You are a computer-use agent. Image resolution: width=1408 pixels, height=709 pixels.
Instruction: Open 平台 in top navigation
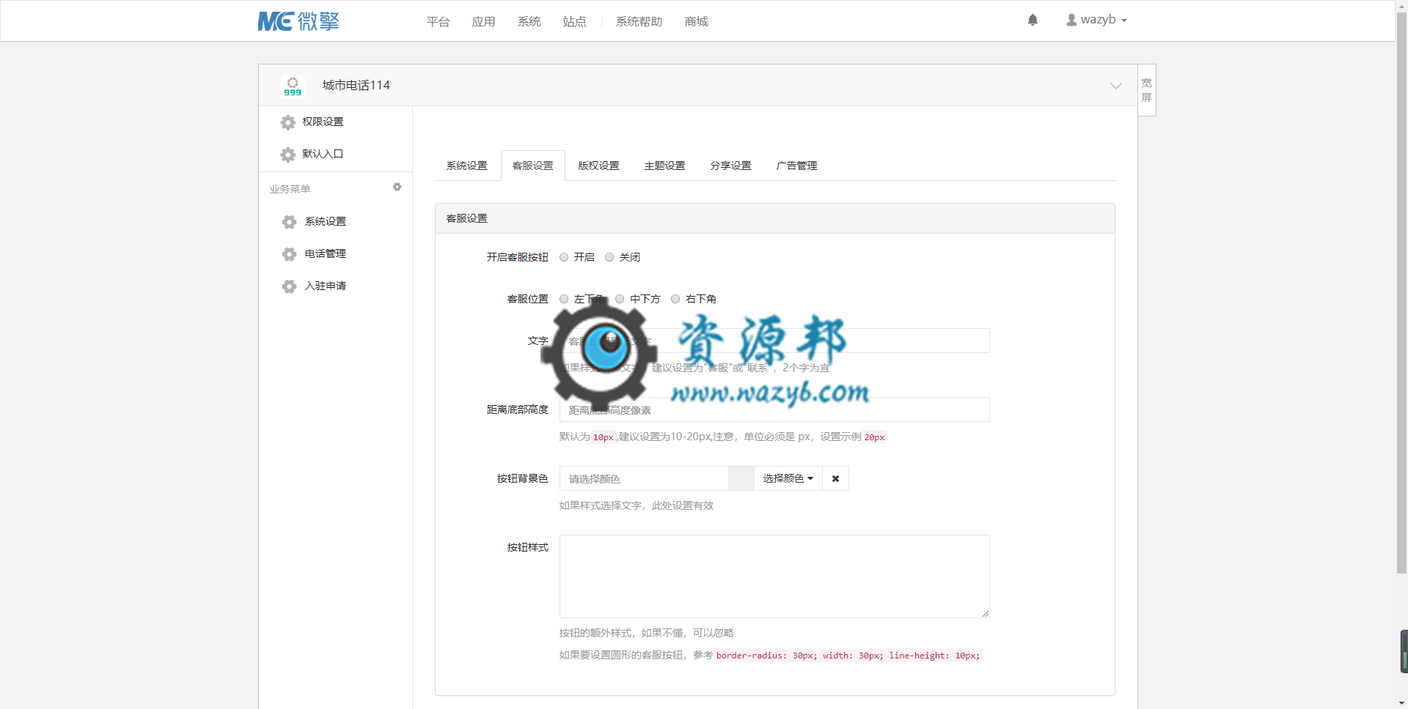[439, 22]
